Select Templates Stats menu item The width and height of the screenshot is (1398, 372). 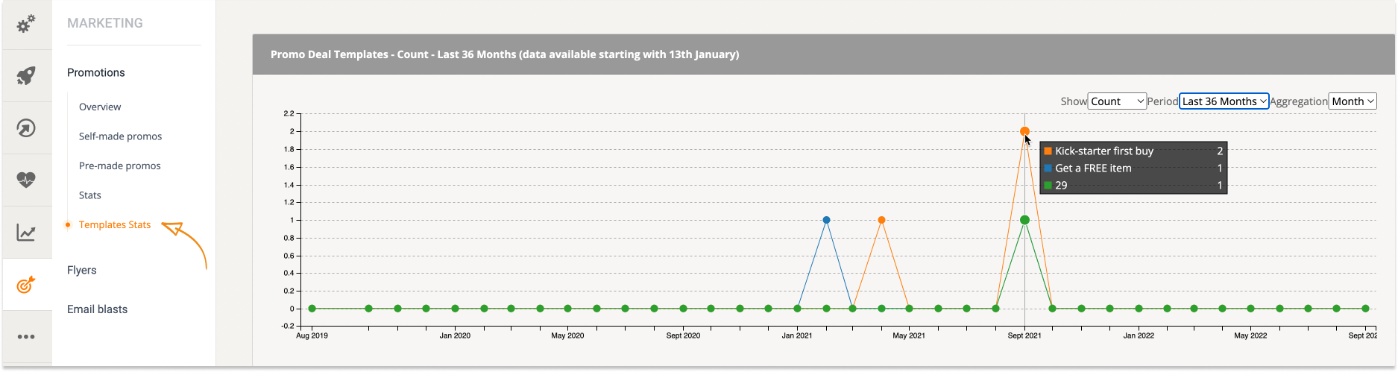click(x=115, y=224)
